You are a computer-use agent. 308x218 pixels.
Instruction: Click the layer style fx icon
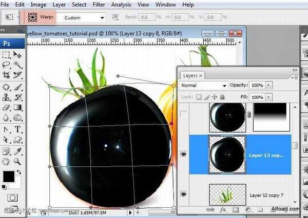click(x=224, y=209)
